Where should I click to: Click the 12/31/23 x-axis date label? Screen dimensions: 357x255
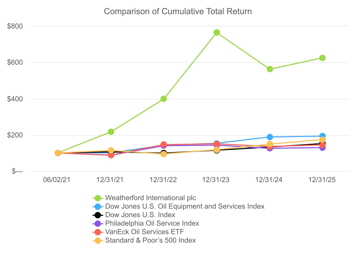pyautogui.click(x=216, y=180)
